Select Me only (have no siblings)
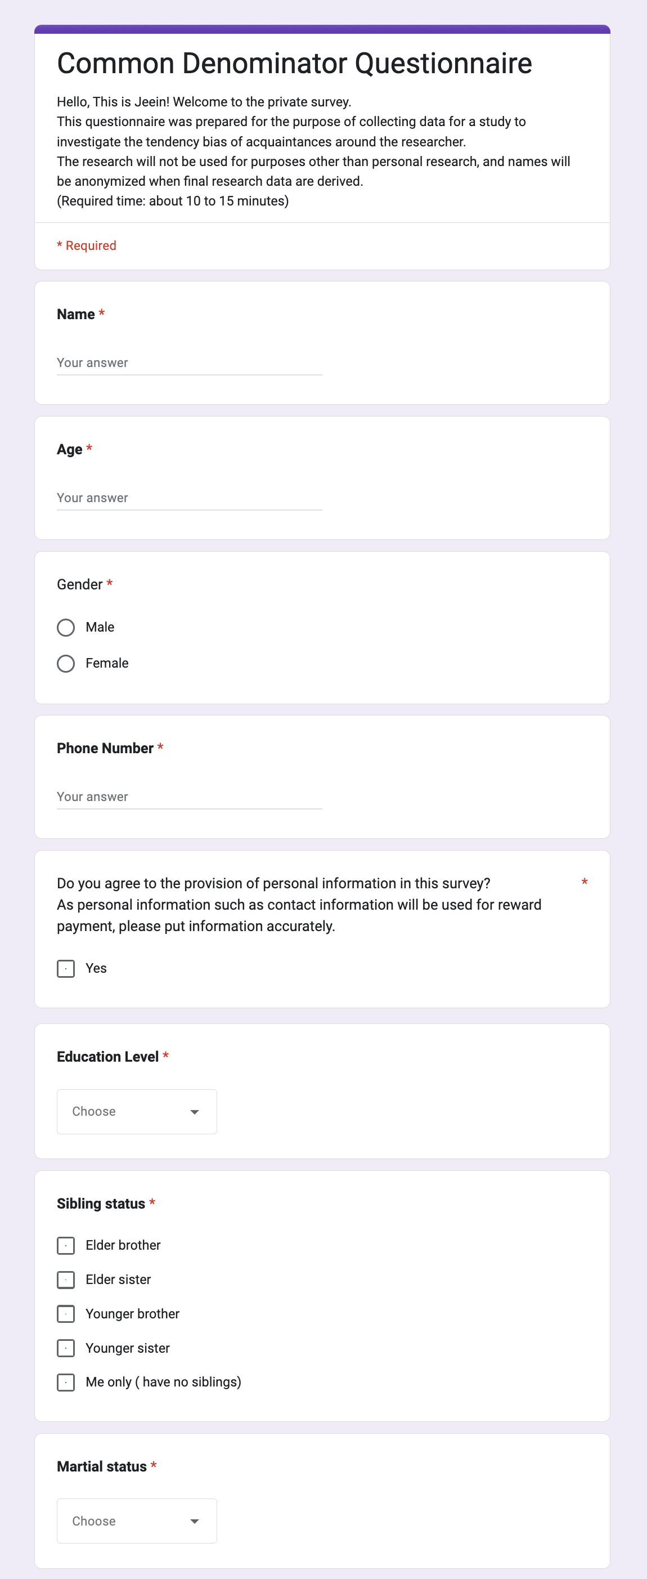Viewport: 647px width, 1579px height. tap(66, 1382)
